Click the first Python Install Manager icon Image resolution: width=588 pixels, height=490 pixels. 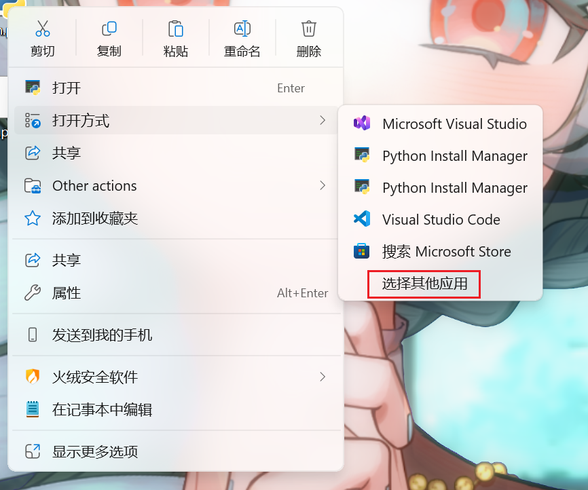[x=361, y=155]
